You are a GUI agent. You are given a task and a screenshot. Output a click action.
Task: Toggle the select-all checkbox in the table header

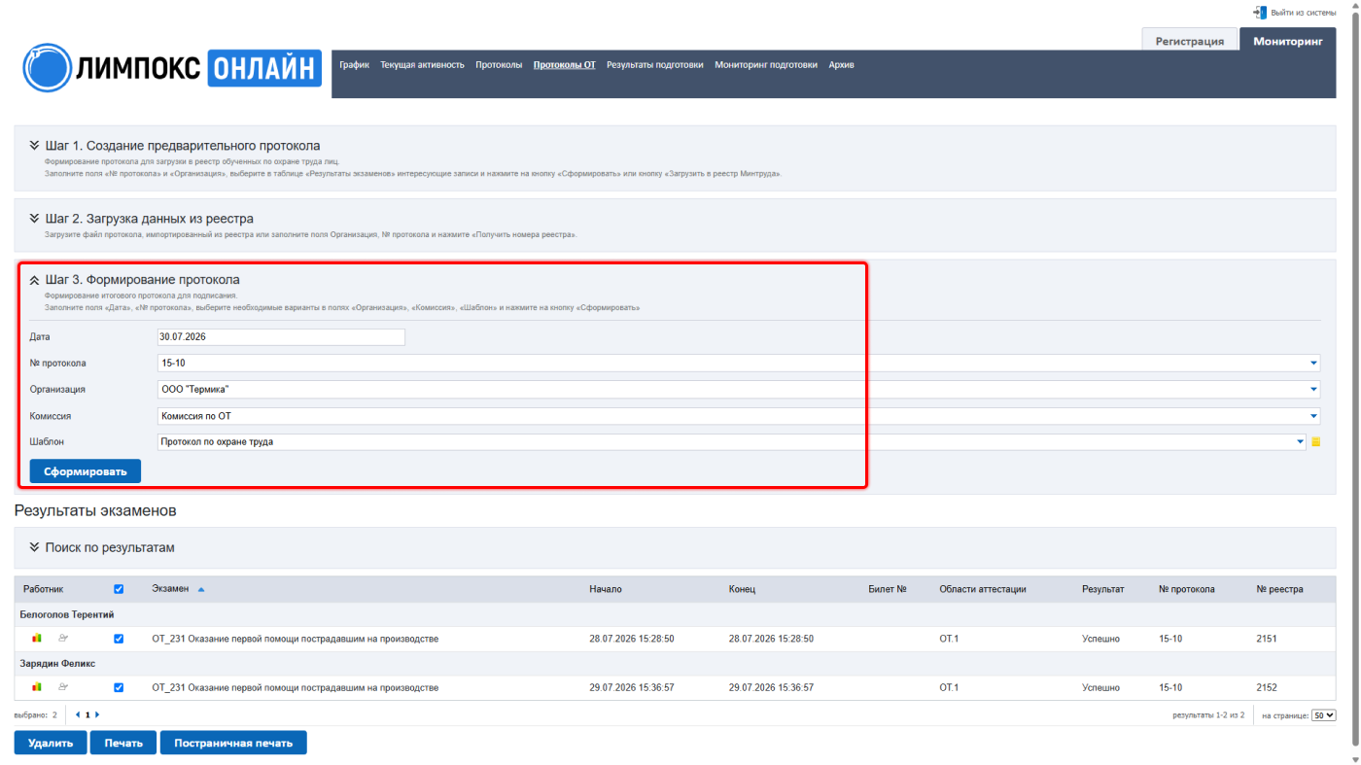tap(119, 589)
